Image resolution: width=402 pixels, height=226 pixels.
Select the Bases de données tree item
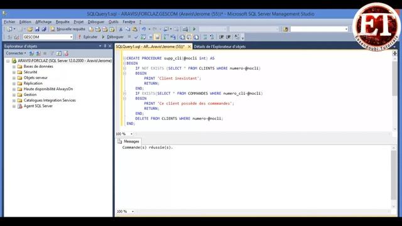point(38,67)
